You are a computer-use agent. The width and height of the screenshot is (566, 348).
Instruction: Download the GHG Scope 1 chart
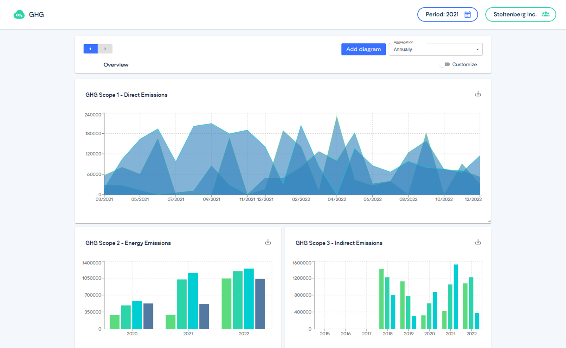[478, 94]
